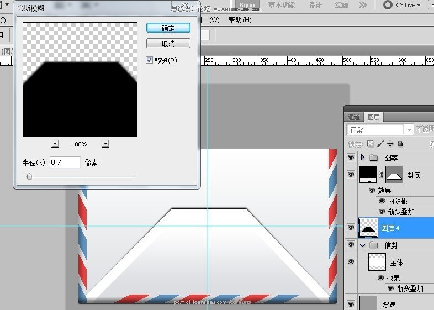Screen dimensions: 434x310
Task: Expand the 图案 group triangle
Action: pos(363,157)
